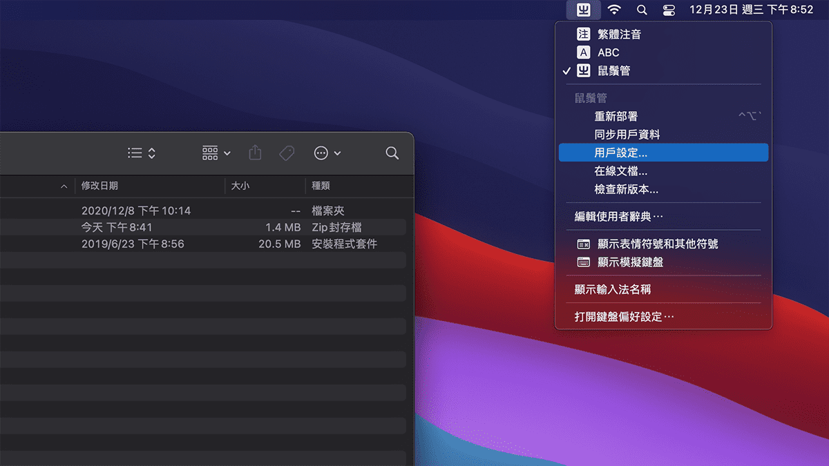Open the list view options selector
The image size is (829, 466).
(x=142, y=153)
